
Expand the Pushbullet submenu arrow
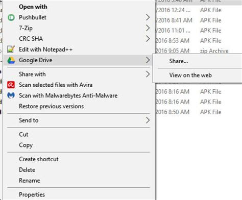point(148,17)
